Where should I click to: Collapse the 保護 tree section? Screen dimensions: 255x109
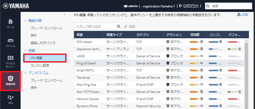click(25, 50)
